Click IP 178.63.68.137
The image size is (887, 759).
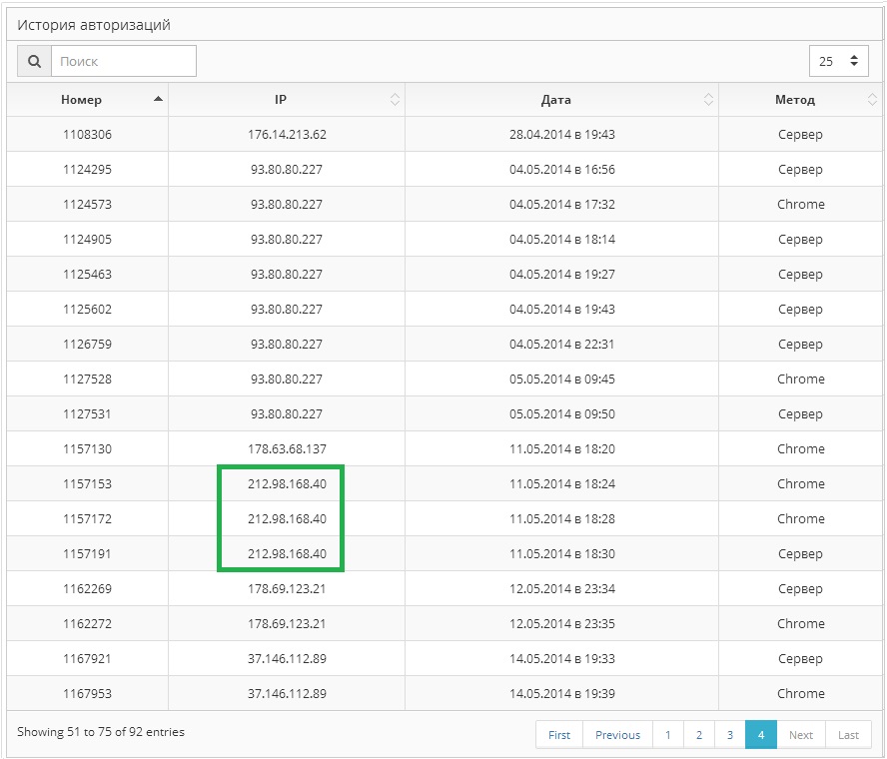click(287, 449)
